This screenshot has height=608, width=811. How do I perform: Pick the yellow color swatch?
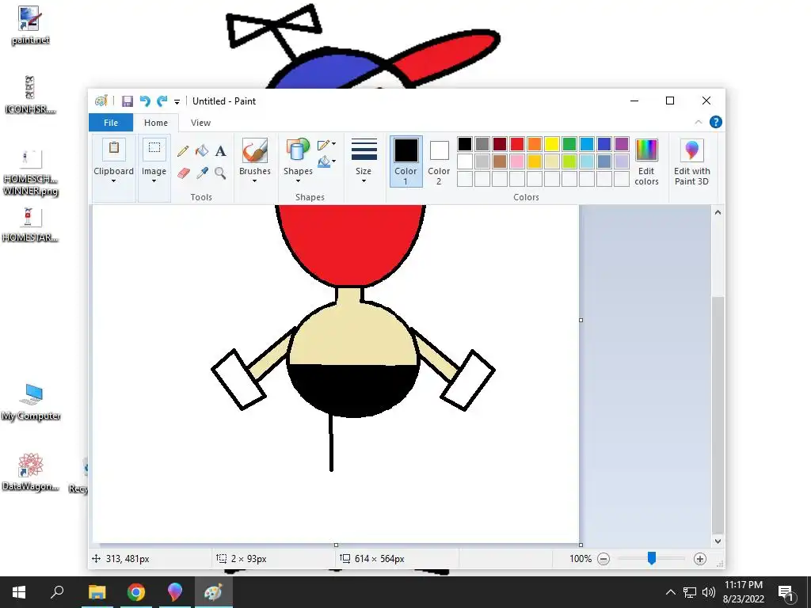552,144
